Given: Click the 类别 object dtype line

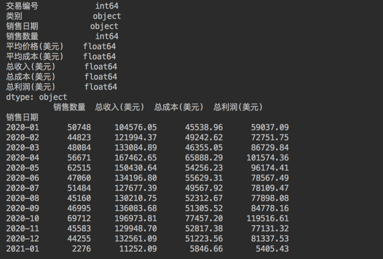Looking at the screenshot, I should click(63, 16).
